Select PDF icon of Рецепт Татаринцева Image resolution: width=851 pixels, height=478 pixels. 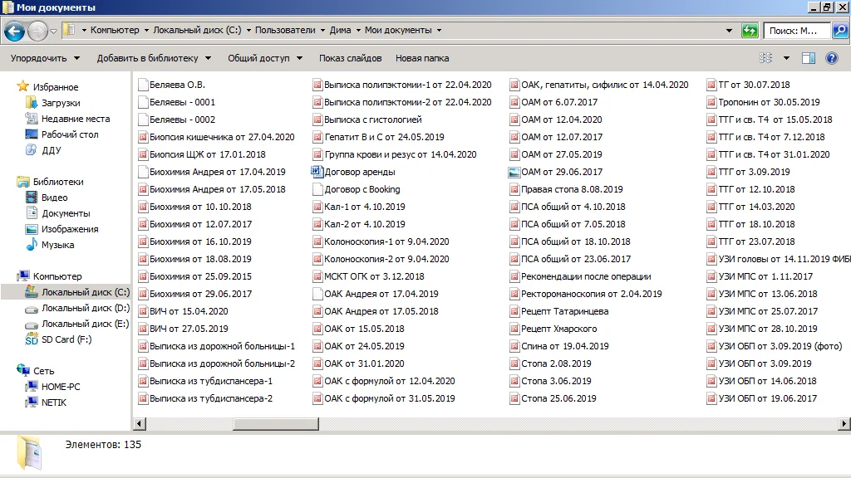pyautogui.click(x=514, y=312)
